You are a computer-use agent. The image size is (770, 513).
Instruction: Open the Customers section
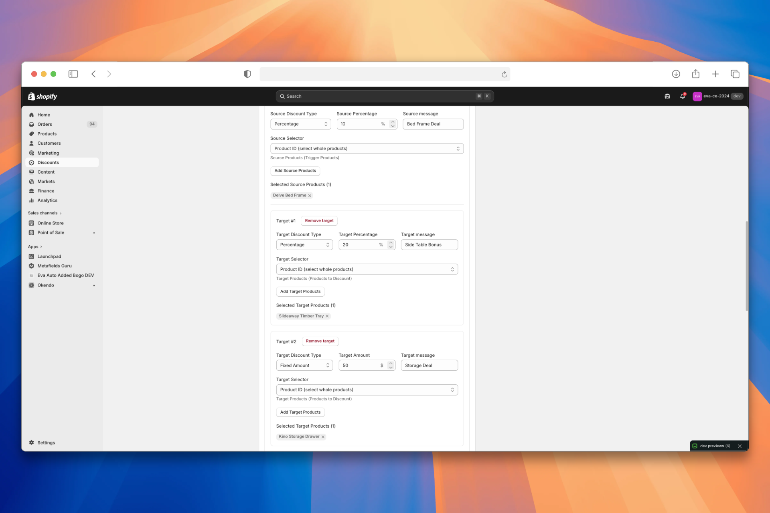point(49,143)
